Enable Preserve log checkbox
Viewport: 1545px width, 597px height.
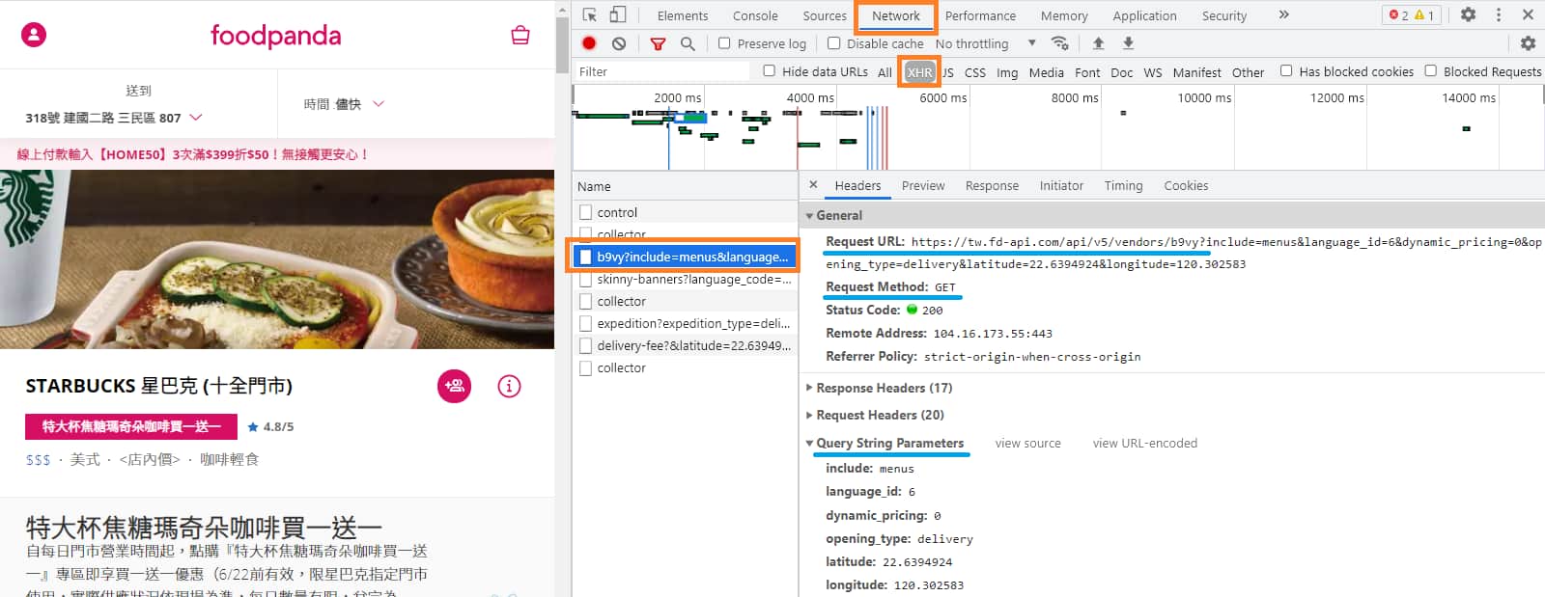tap(724, 43)
